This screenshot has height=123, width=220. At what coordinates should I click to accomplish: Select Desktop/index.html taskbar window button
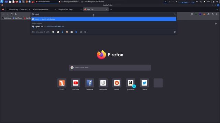[69, 2]
